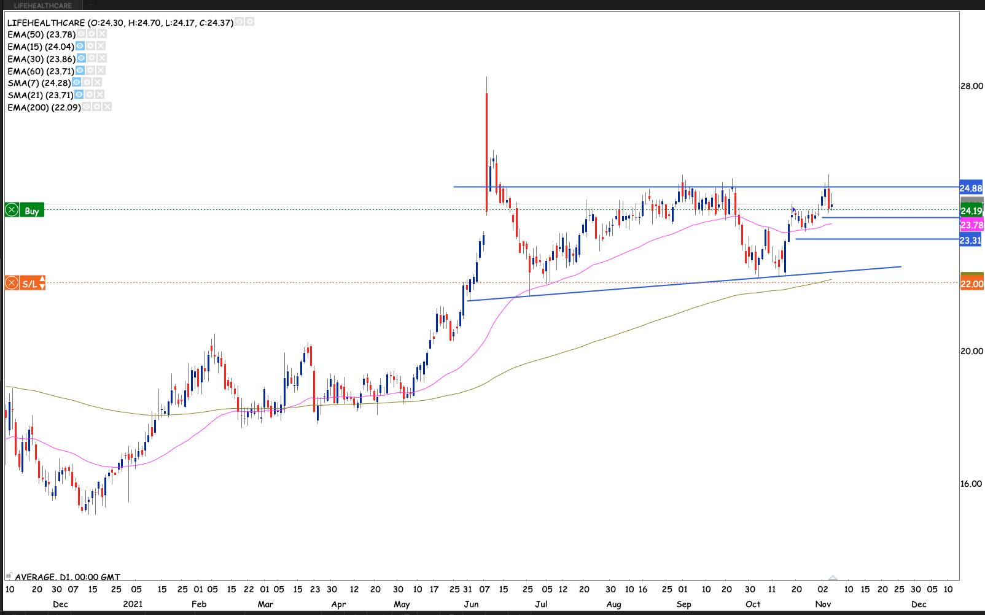Remove the S/L stop loss with circle X
This screenshot has height=615, width=985.
(12, 284)
